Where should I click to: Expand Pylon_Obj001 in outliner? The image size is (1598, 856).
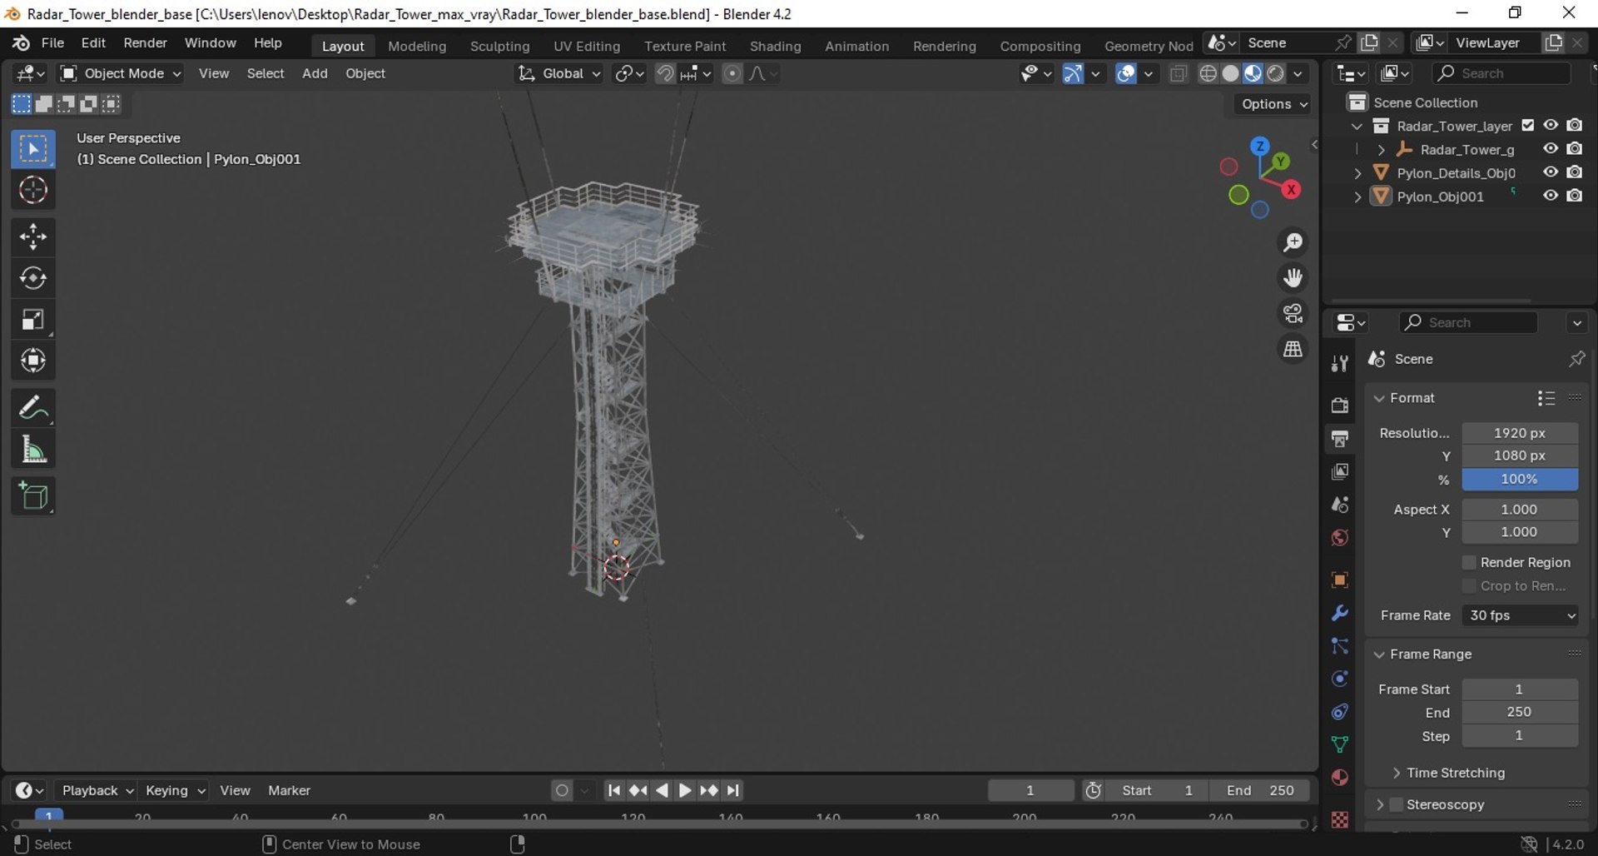[1357, 197]
